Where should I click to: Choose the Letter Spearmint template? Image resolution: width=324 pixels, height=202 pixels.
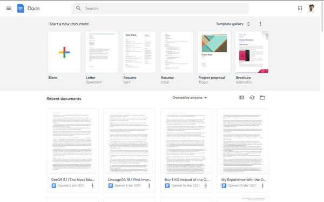(x=102, y=52)
